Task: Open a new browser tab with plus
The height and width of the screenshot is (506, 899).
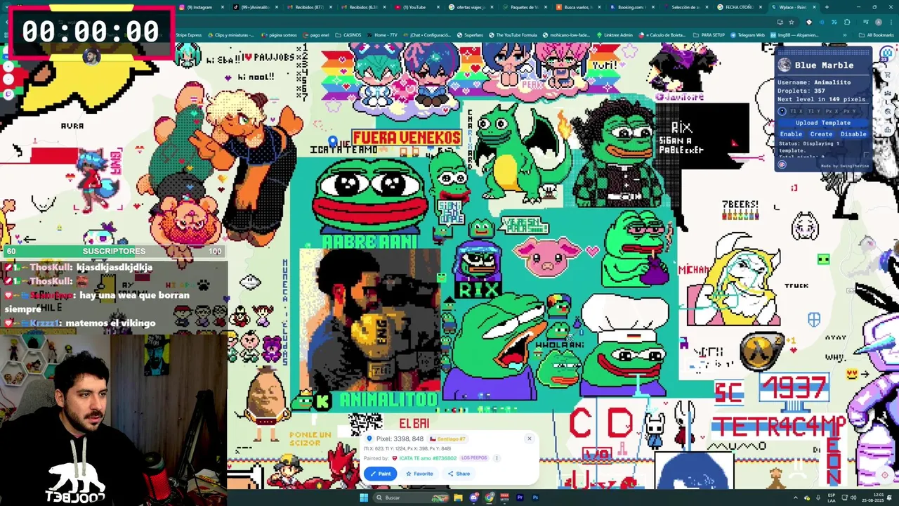Action: [827, 7]
